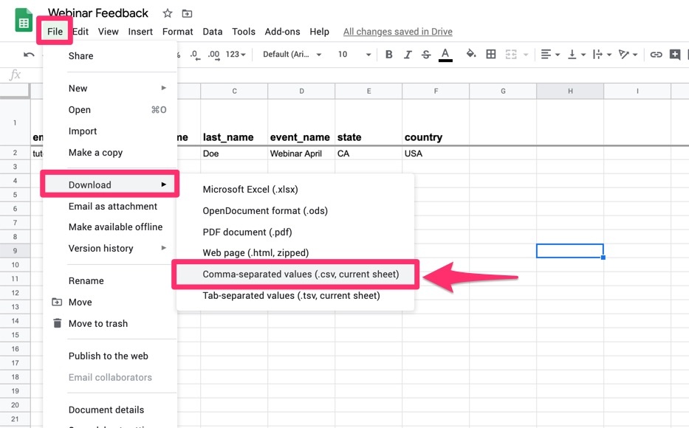Select Make a copy
This screenshot has width=689, height=428.
[x=110, y=152]
